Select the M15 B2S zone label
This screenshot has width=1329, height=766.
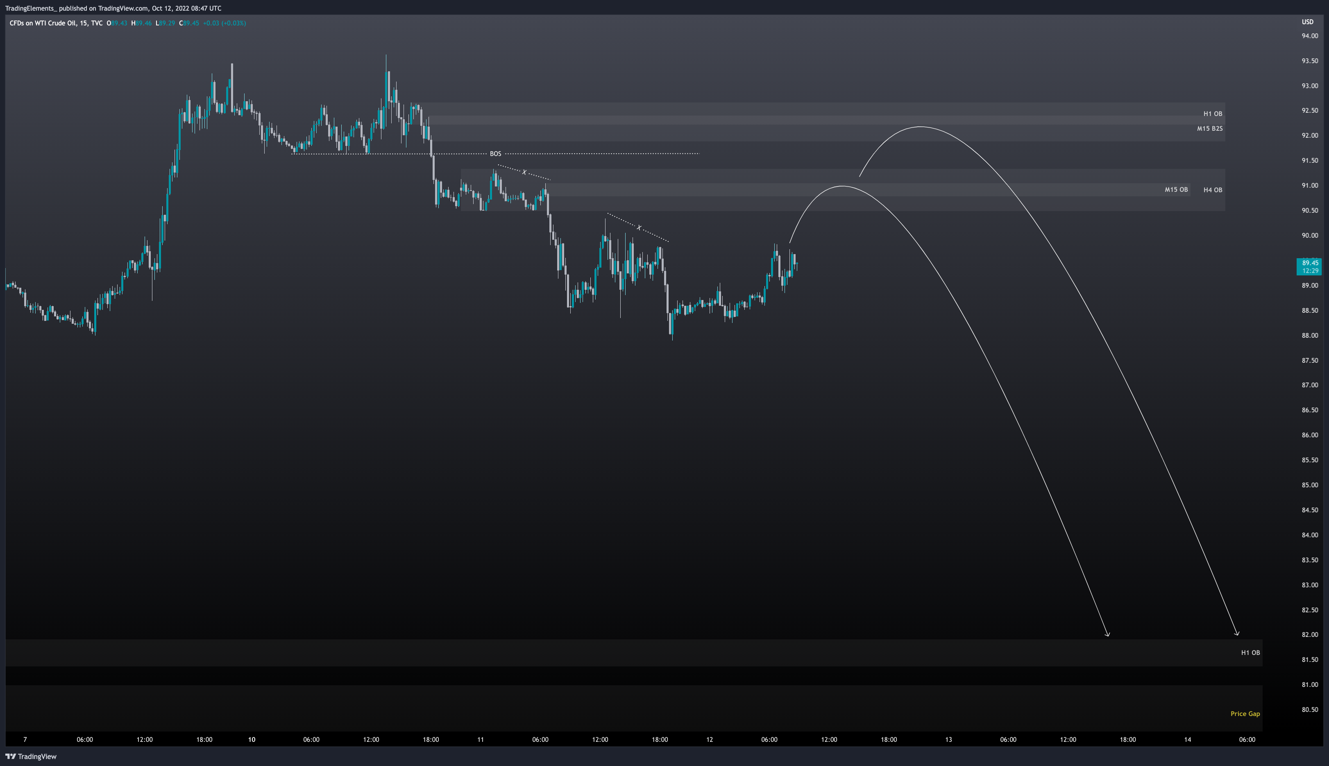[x=1210, y=129]
